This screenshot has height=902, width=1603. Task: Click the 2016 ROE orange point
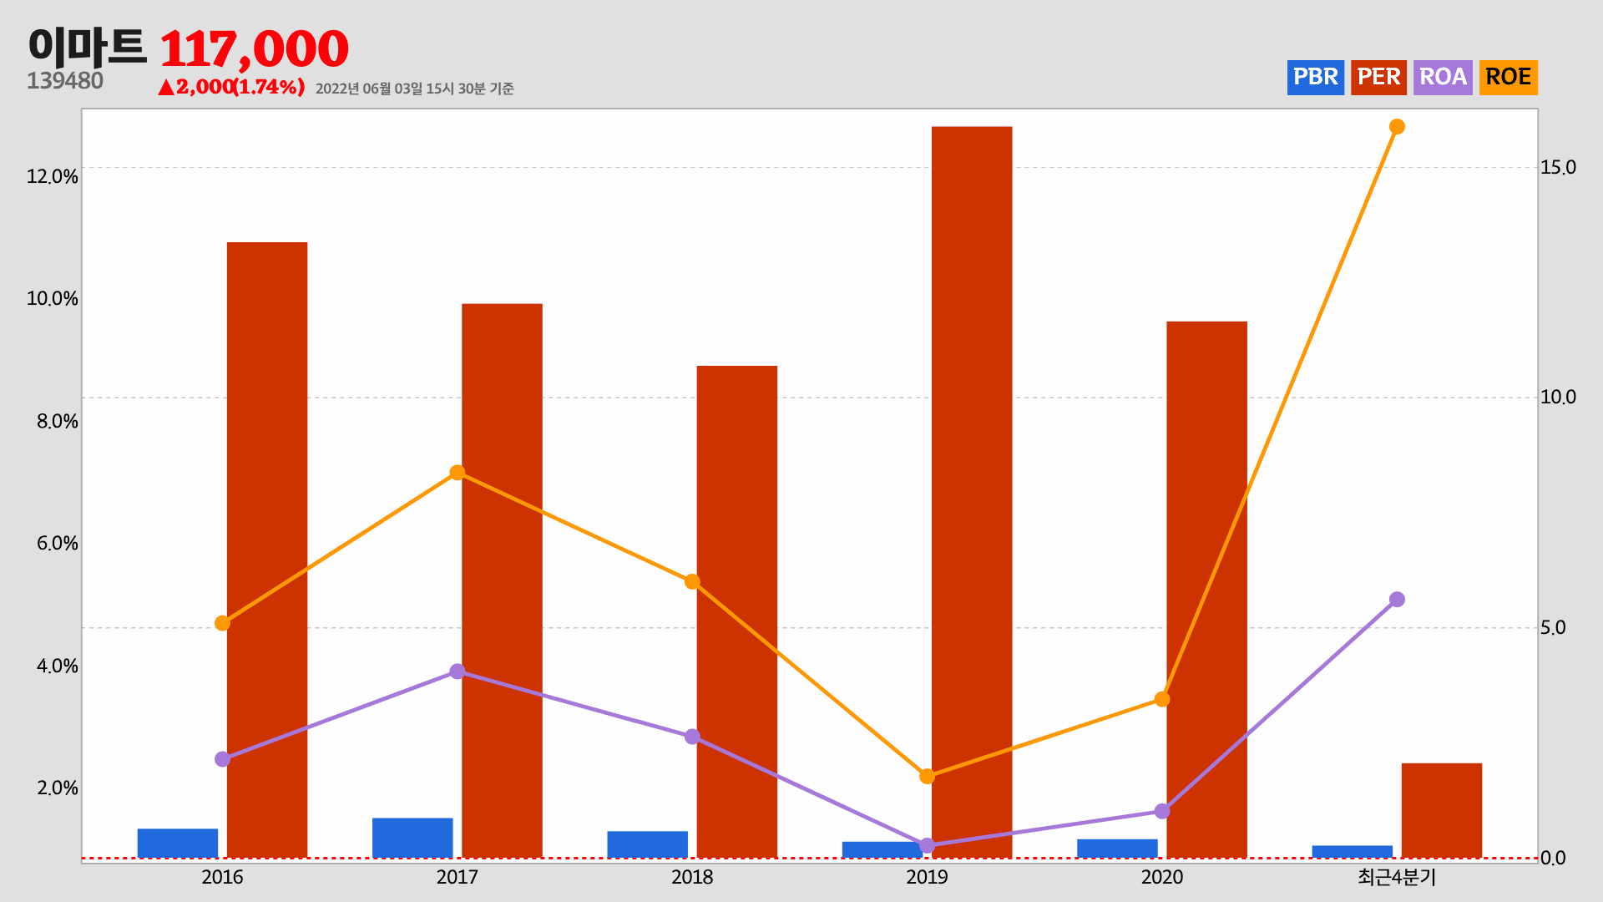click(222, 623)
